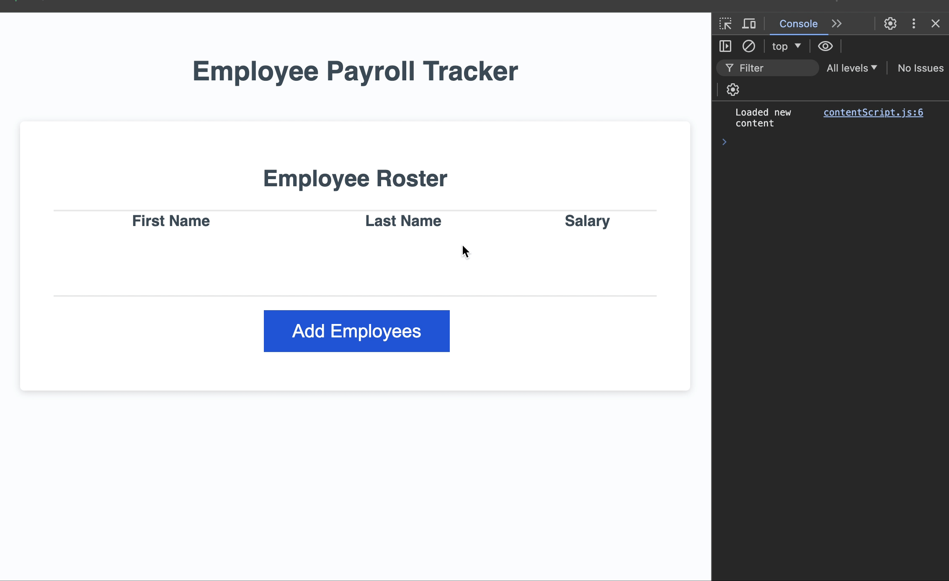The width and height of the screenshot is (949, 581).
Task: Click the Add Employees button
Action: pyautogui.click(x=356, y=331)
